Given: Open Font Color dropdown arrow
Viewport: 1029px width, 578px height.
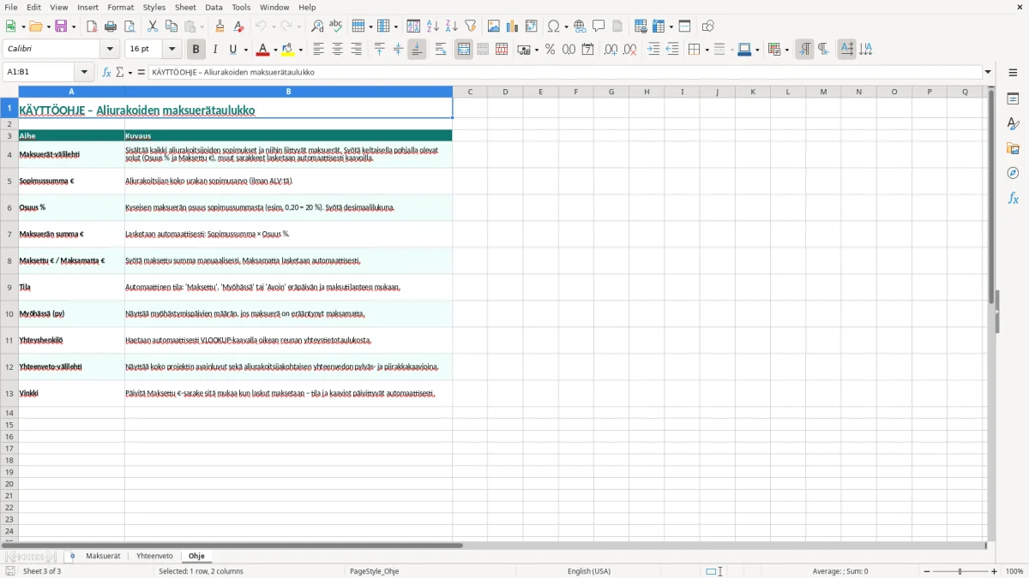Looking at the screenshot, I should (275, 50).
